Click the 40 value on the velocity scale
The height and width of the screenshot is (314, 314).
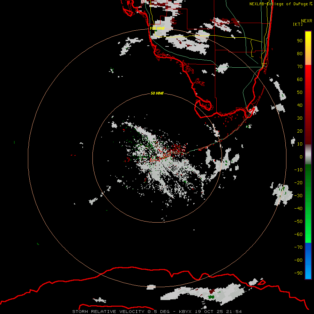[x=300, y=105]
